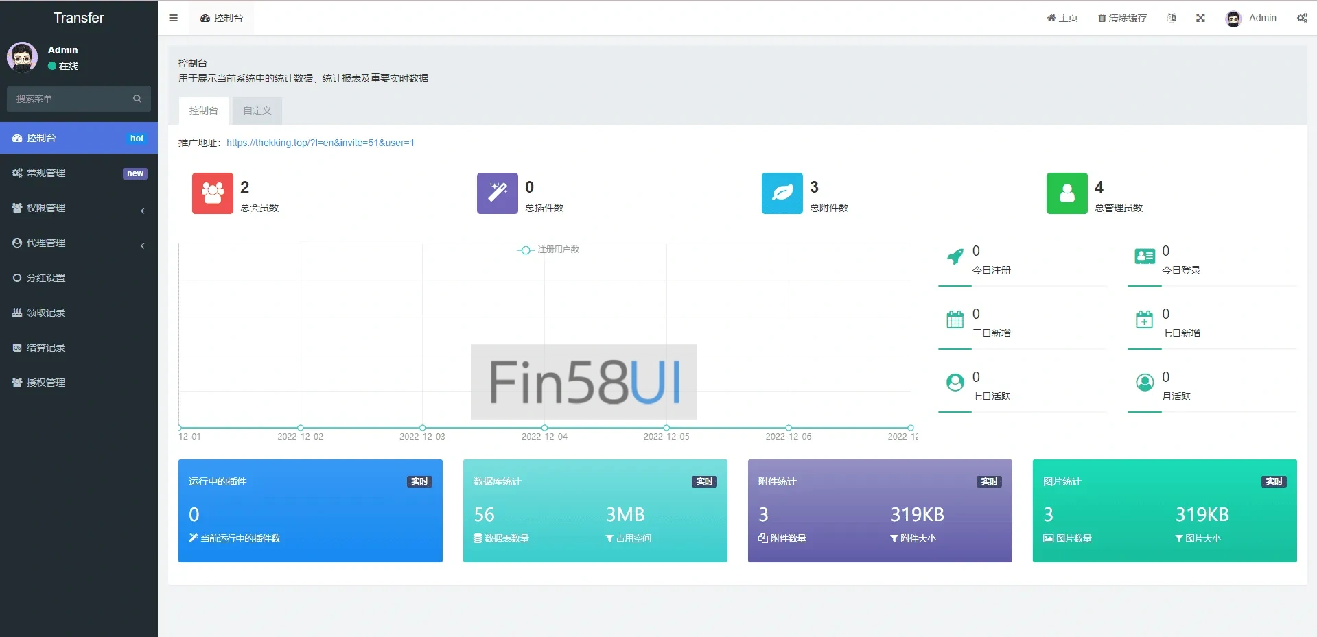Click the red total members icon
Viewport: 1317px width, 637px height.
[x=212, y=193]
